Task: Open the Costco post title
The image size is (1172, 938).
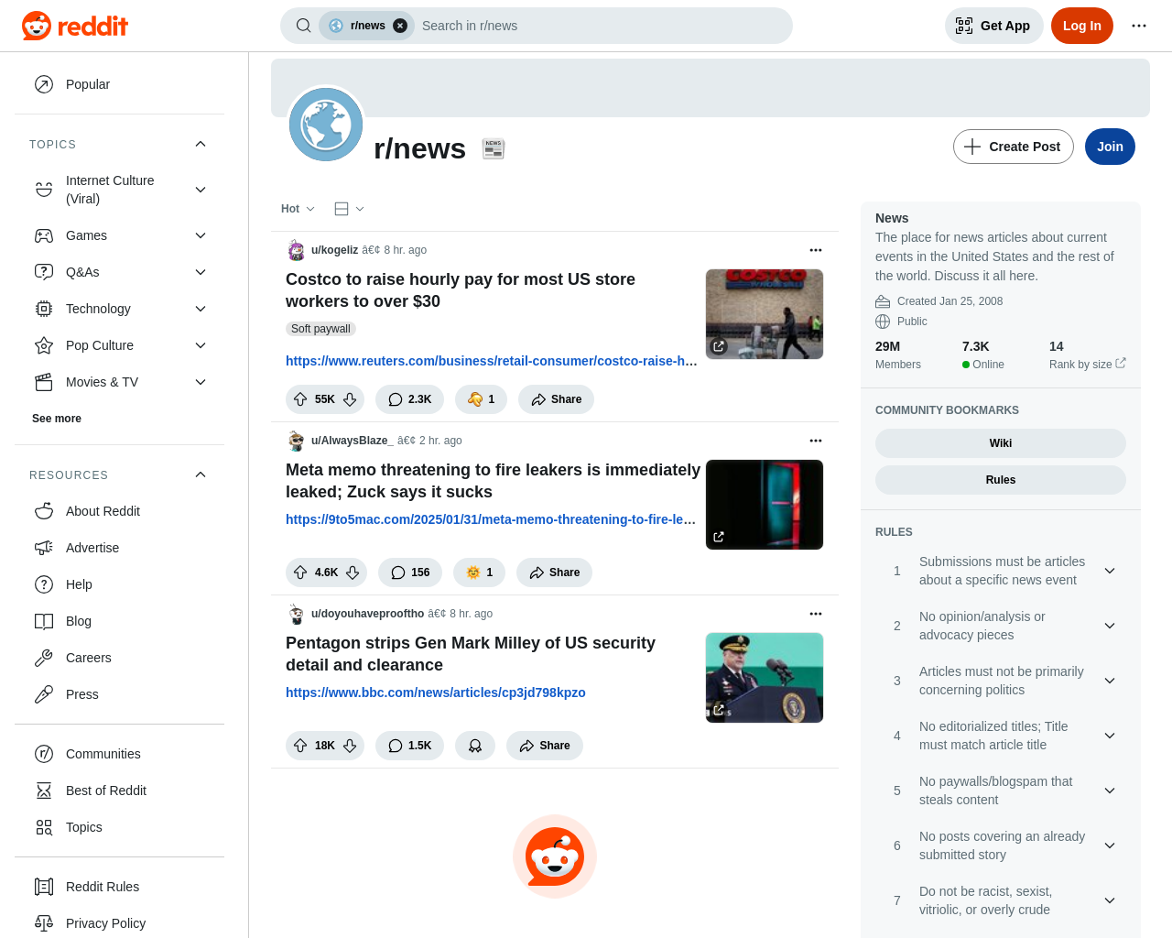Action: [461, 290]
